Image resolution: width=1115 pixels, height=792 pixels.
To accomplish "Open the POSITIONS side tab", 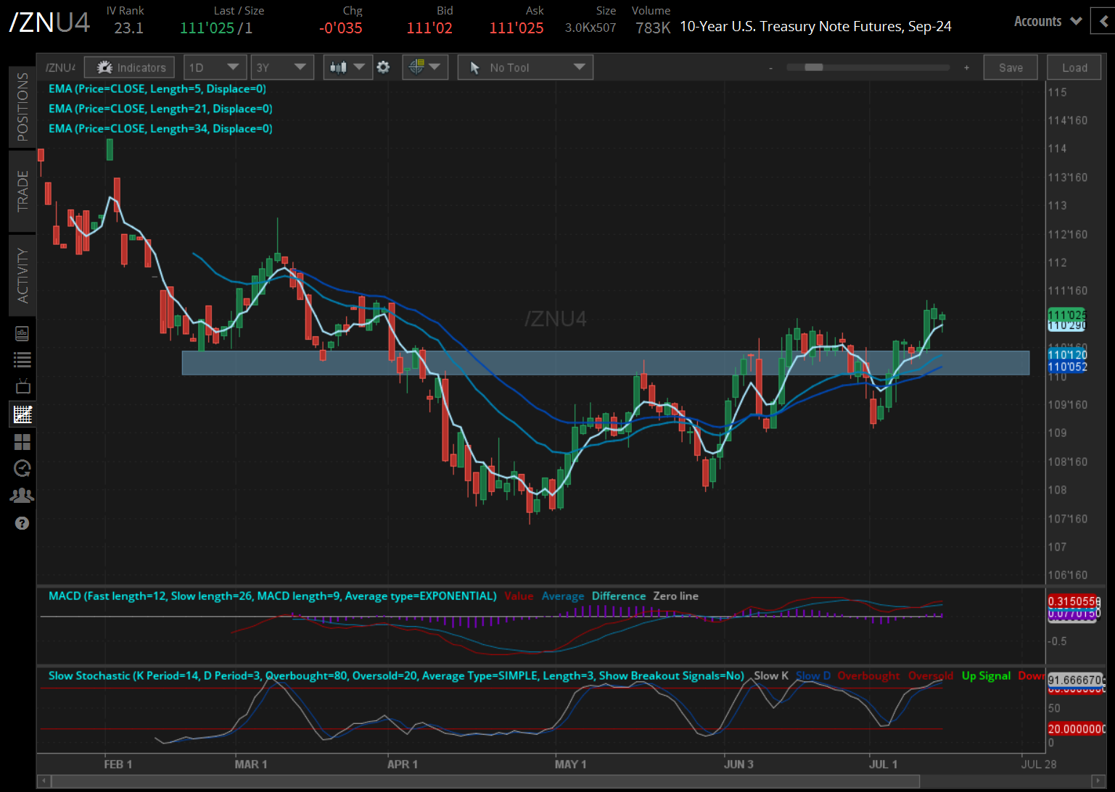I will (22, 107).
